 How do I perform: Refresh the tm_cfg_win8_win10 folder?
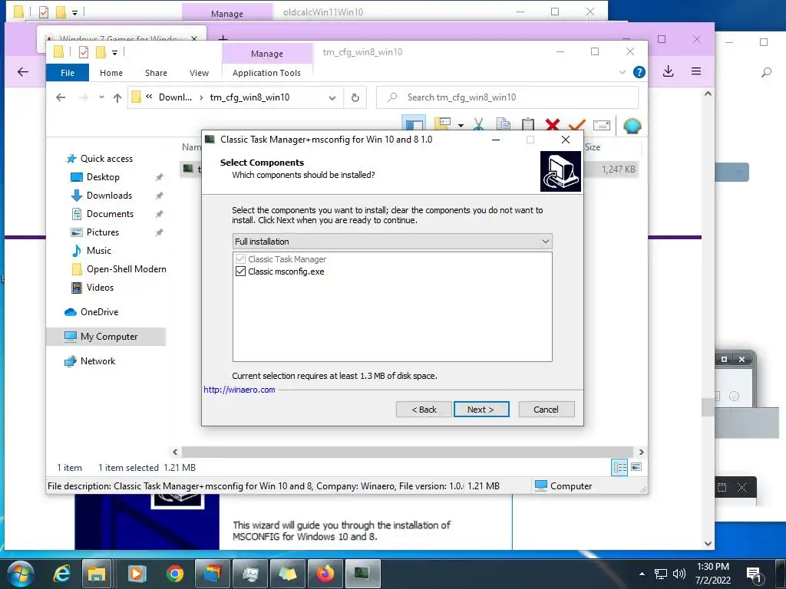point(355,97)
